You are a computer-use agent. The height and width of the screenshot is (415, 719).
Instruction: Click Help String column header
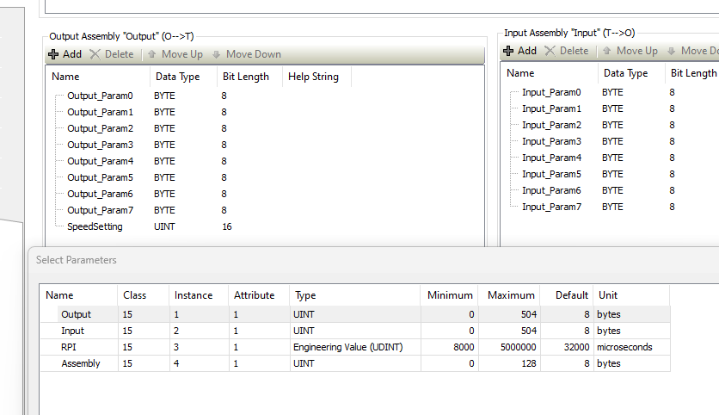[313, 77]
